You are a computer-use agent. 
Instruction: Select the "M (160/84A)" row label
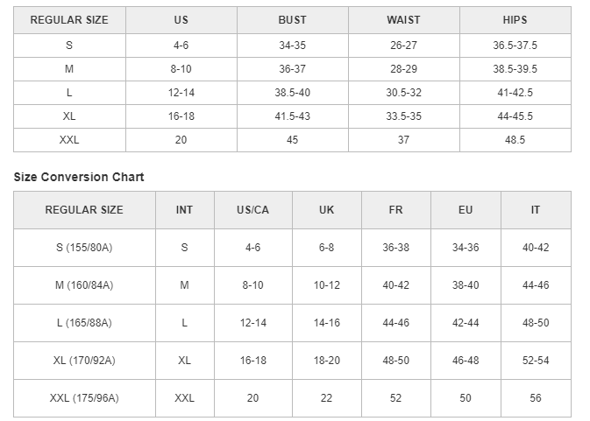click(84, 285)
